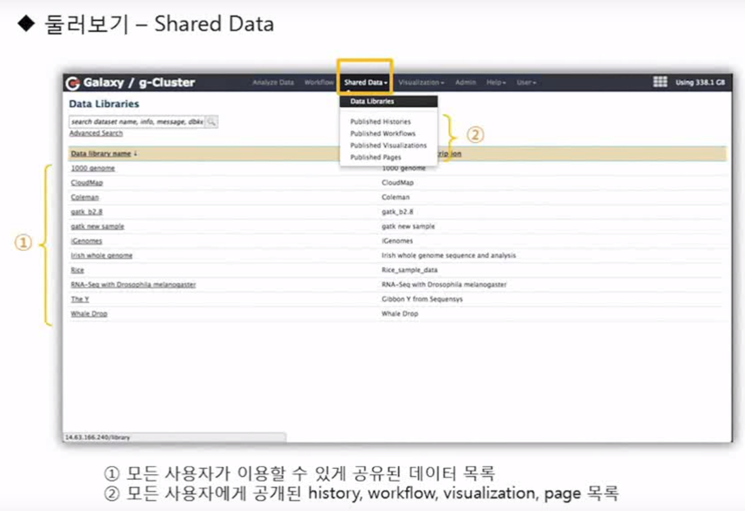This screenshot has width=745, height=511.
Task: Open RNA-Seq with Drosophila melanogaster link
Action: [x=133, y=285]
